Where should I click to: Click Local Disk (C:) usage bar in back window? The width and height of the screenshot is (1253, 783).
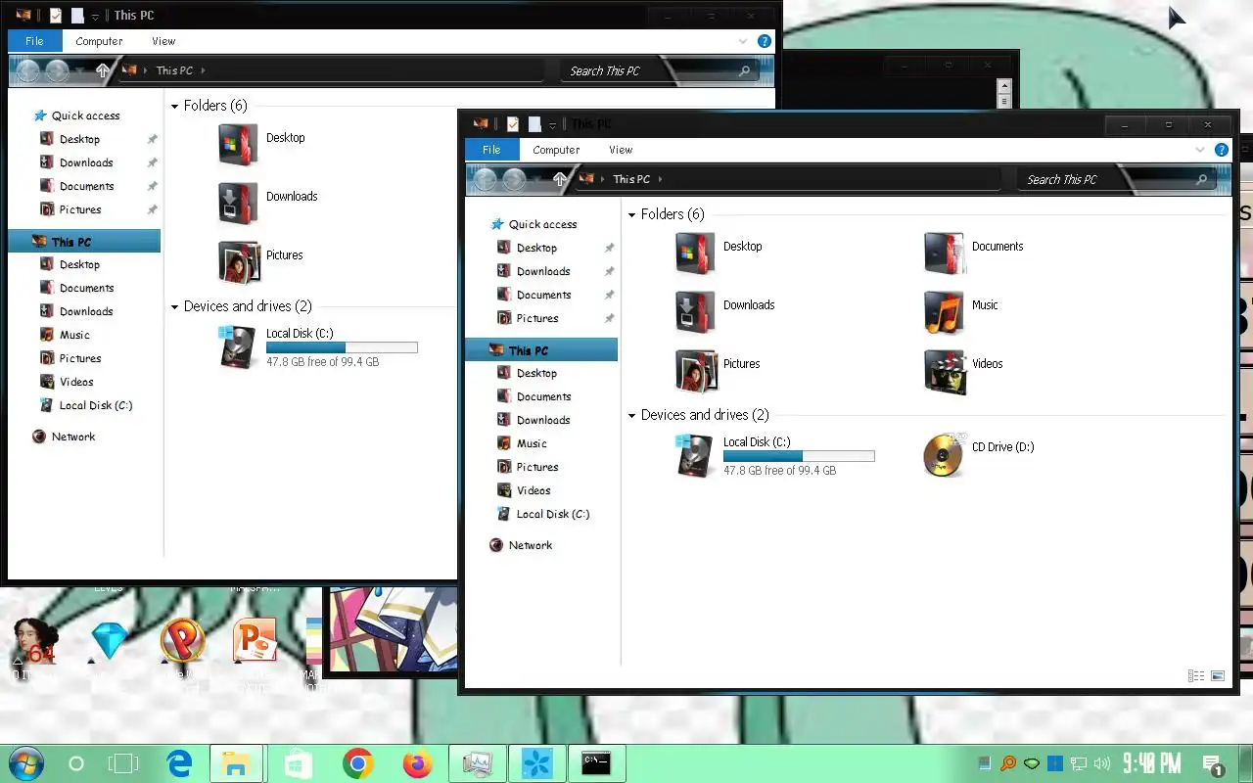tap(342, 347)
